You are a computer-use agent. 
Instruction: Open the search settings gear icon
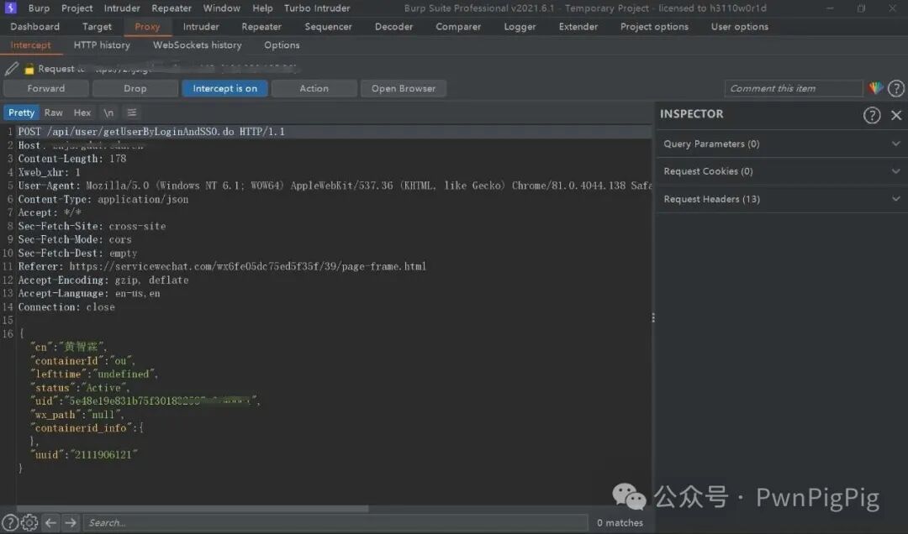tap(29, 522)
